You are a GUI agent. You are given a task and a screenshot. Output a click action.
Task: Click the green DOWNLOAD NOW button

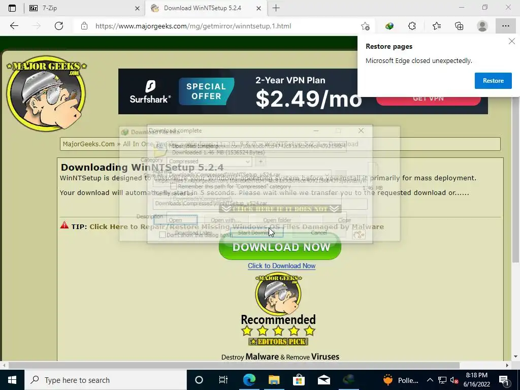tap(280, 247)
